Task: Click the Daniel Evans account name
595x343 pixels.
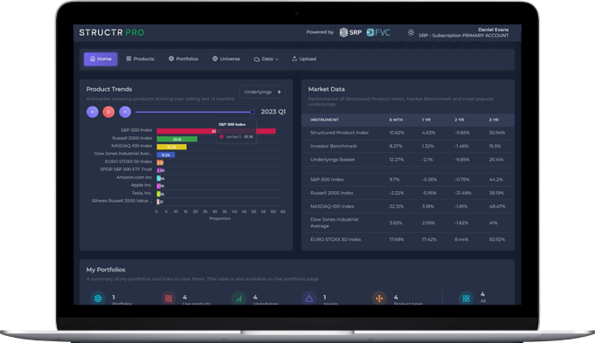Action: [x=494, y=30]
